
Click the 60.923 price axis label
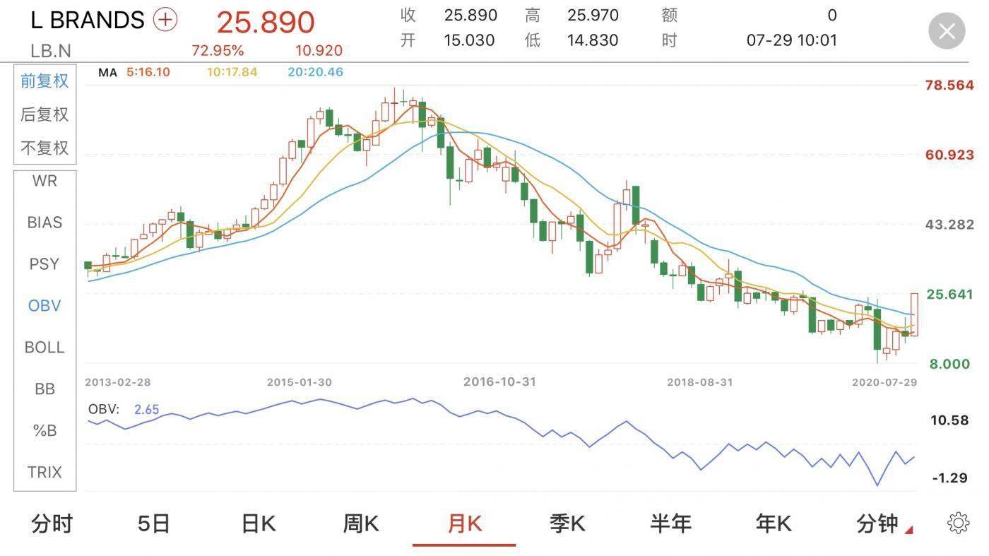pyautogui.click(x=949, y=155)
